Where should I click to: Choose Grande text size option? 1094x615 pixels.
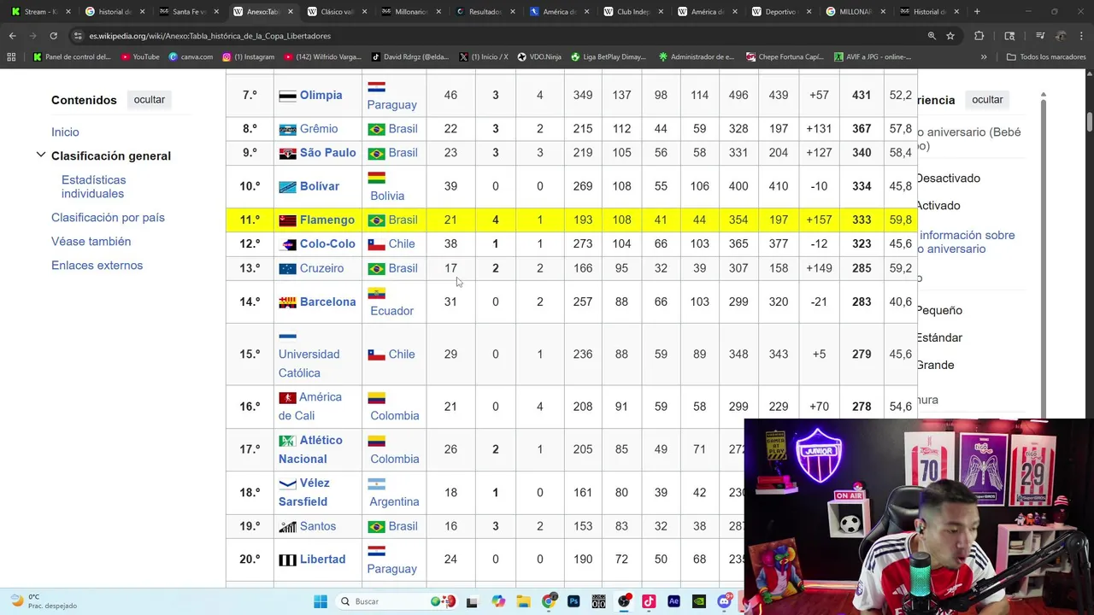coord(935,365)
